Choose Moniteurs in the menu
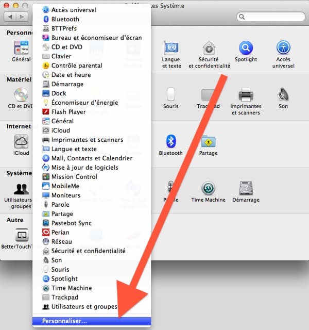Image resolution: width=309 pixels, height=330 pixels. point(92,195)
